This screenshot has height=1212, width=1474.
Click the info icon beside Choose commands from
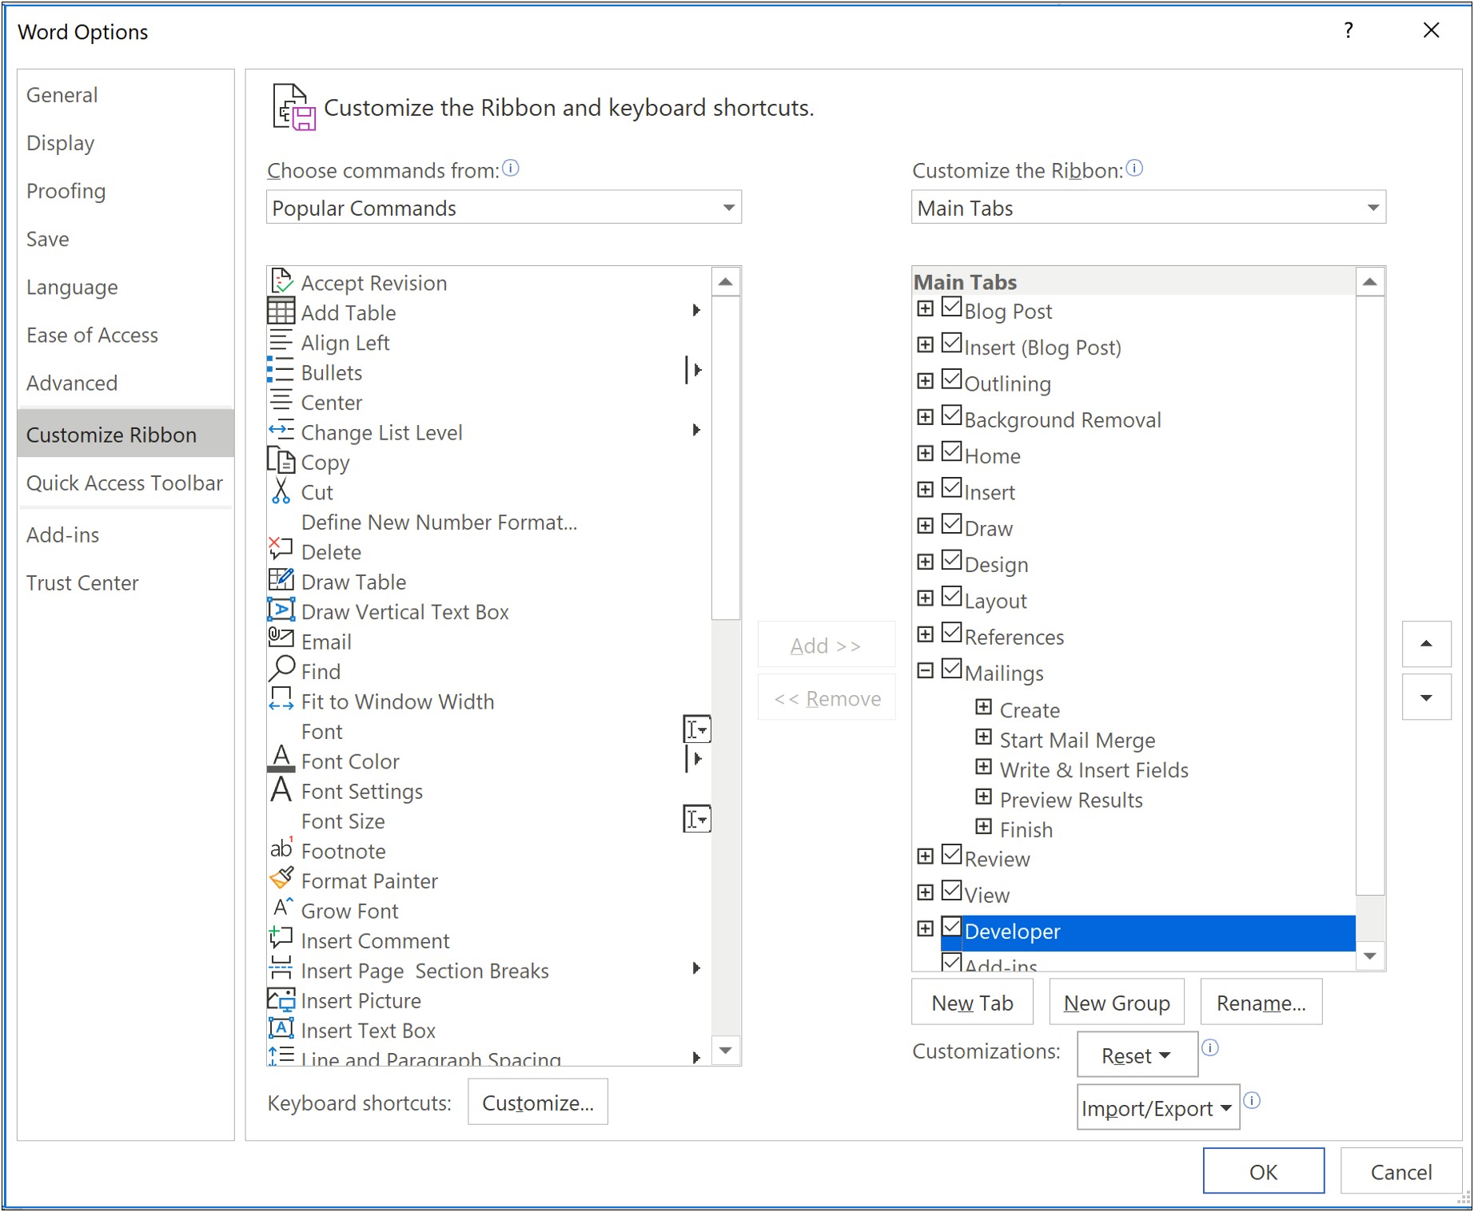pyautogui.click(x=511, y=169)
